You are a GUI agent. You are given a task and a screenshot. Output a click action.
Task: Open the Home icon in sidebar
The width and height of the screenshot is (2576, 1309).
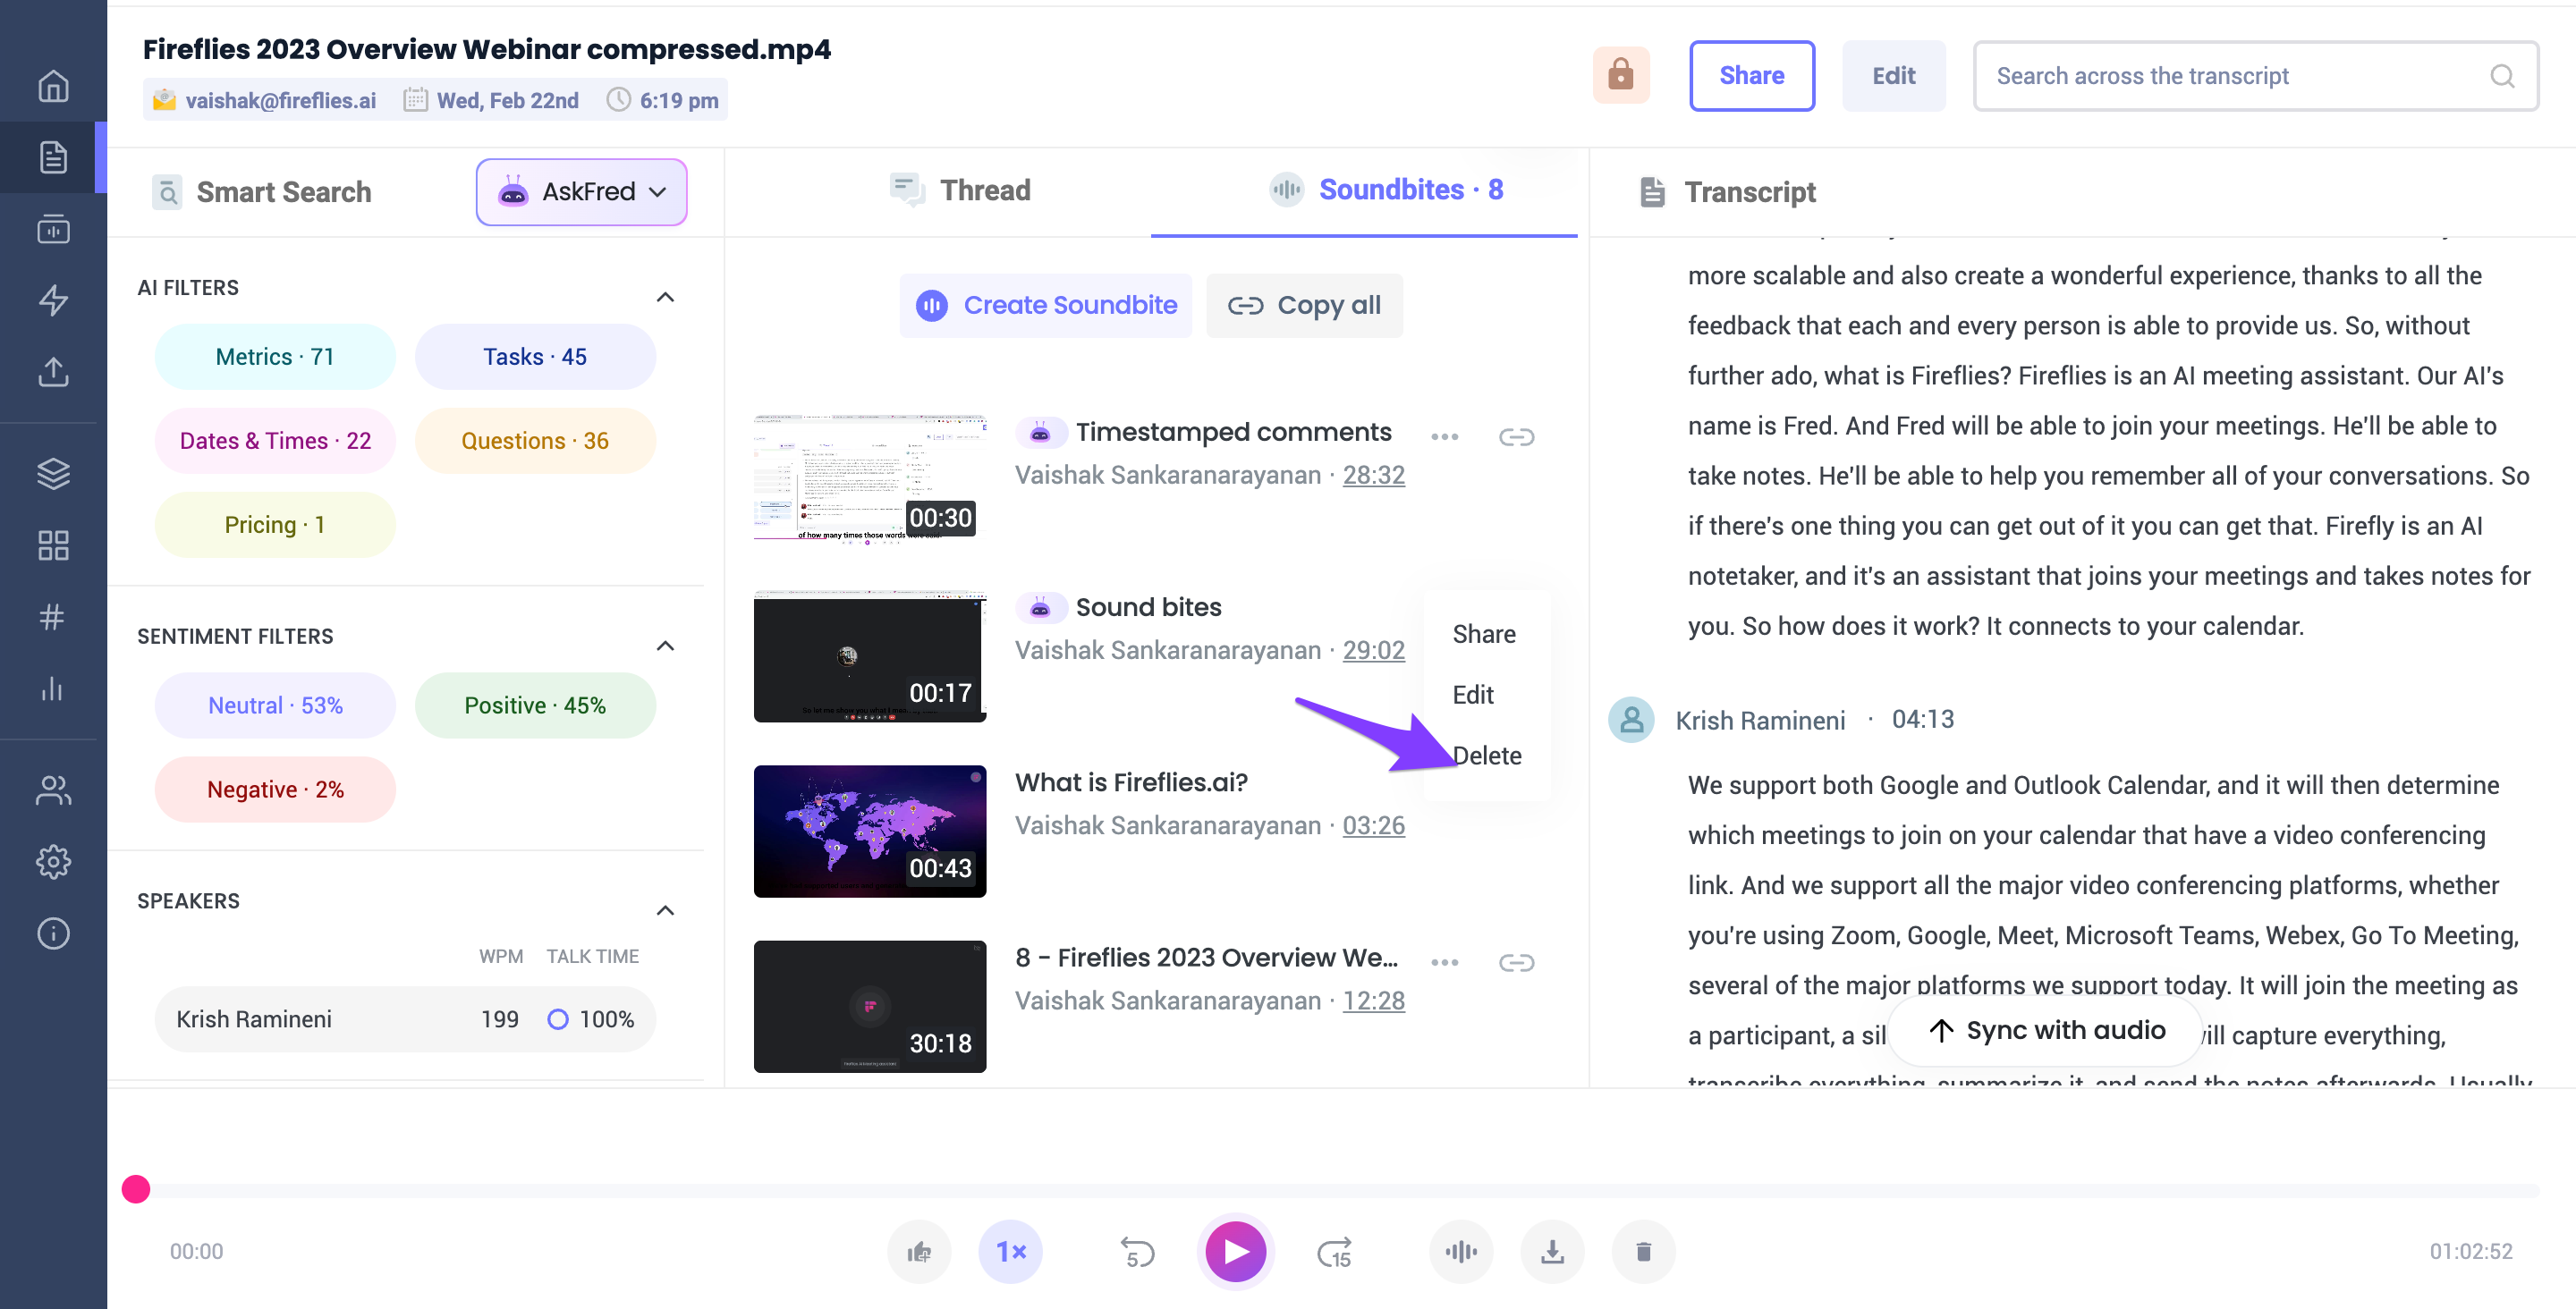click(x=53, y=86)
